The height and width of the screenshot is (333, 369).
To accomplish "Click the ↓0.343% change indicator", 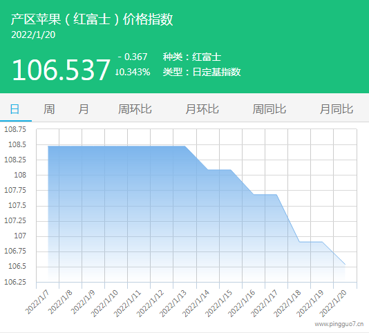I will 133,72.
